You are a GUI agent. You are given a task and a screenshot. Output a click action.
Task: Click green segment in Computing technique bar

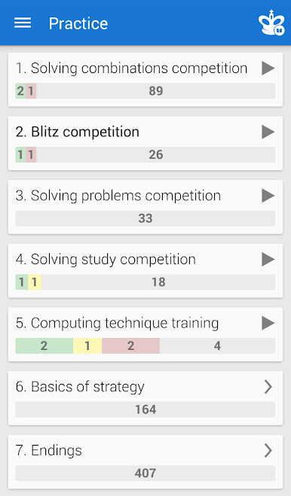point(44,345)
